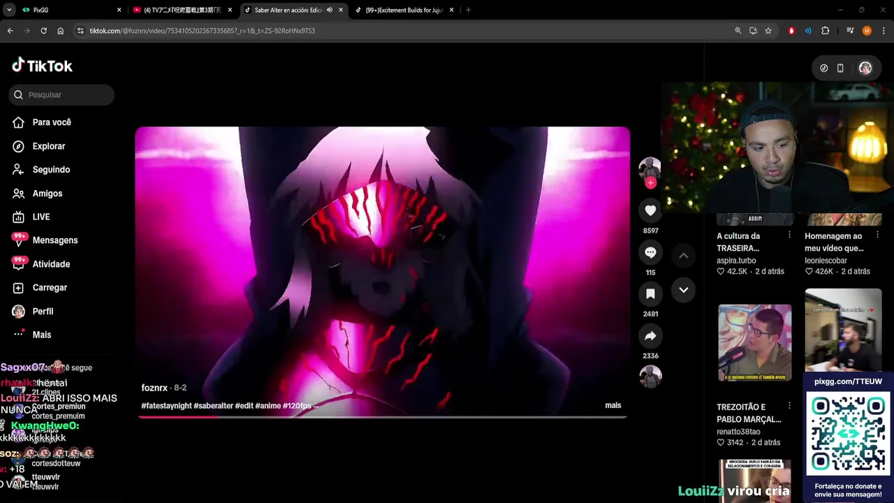894x503 pixels.
Task: Like the video with the heart icon
Action: tap(650, 210)
